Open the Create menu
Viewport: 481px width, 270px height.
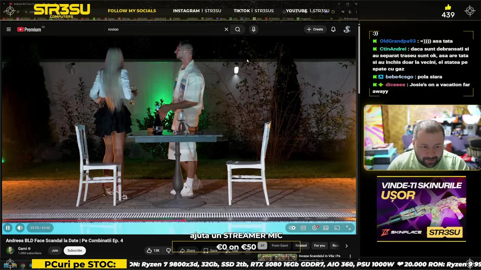[315, 29]
